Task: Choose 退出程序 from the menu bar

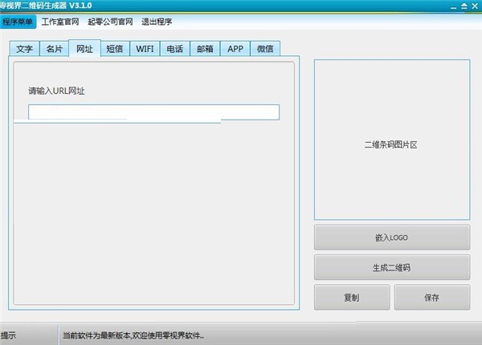Action: coord(157,22)
